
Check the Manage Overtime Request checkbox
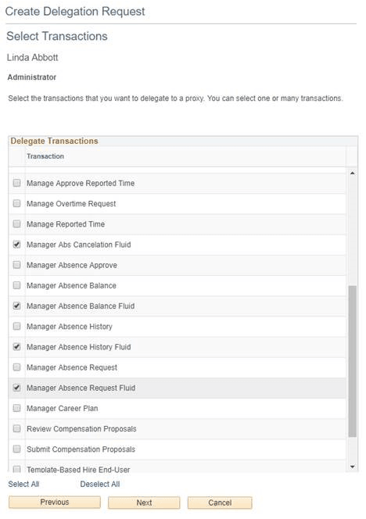(16, 203)
